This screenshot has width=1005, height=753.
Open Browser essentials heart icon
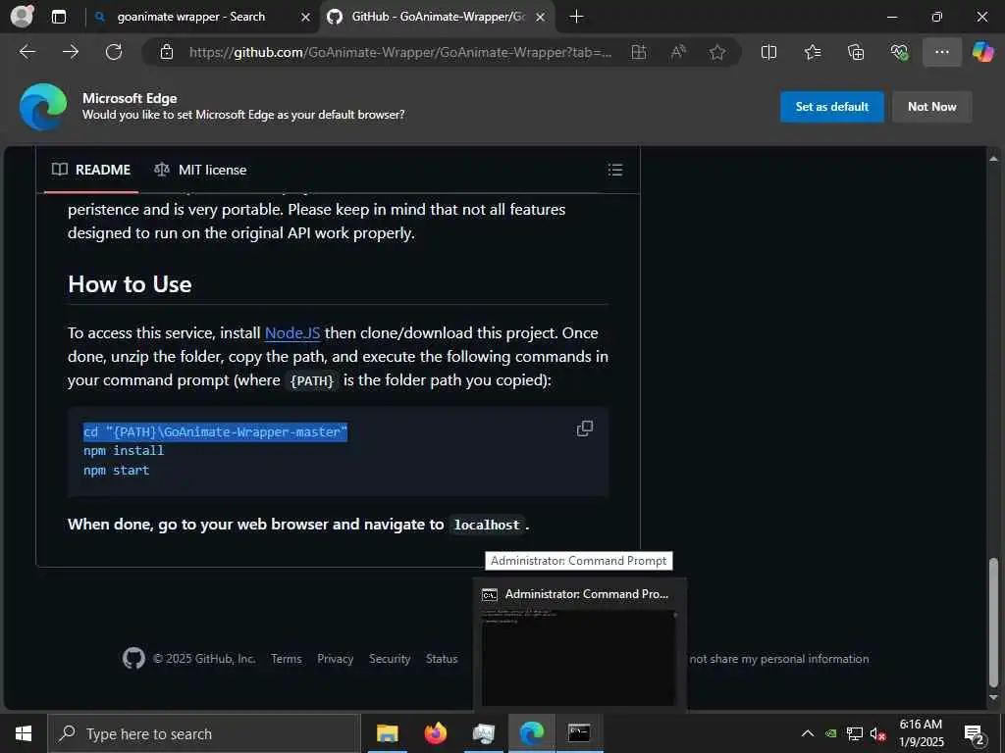[899, 52]
